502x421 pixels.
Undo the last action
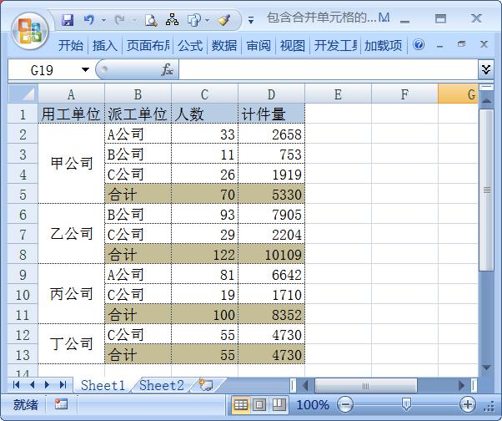[88, 20]
